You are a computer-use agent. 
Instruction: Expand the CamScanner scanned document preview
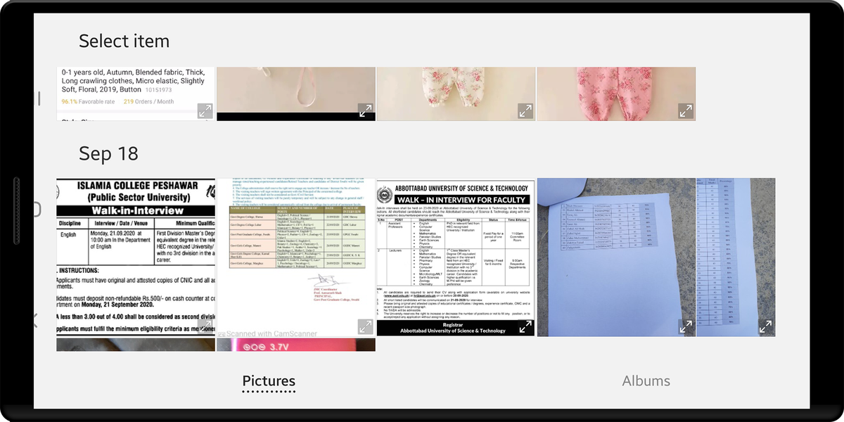[365, 326]
